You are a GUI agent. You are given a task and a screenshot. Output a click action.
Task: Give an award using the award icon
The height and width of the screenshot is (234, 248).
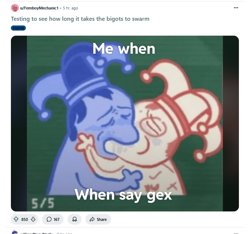click(x=75, y=219)
